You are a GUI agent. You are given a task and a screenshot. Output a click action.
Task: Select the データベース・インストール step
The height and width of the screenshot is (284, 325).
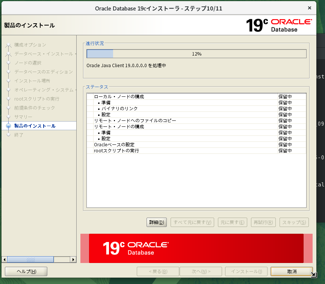coord(45,54)
